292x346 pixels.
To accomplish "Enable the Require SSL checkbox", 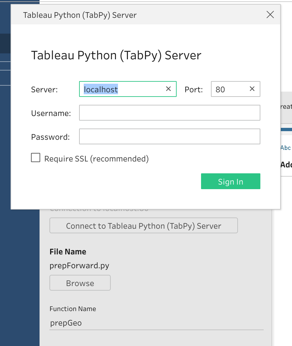I will click(x=36, y=158).
